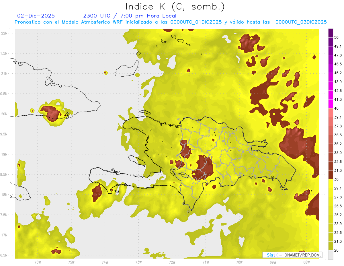Click the time label "2300 UTC / 7:00 pm Hora Local"
Viewport: 344px width, 266px height.
coord(130,16)
